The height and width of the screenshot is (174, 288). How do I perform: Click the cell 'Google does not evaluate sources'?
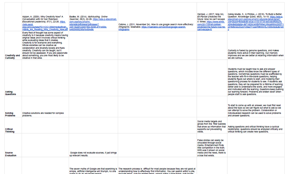pyautogui.click(x=93, y=145)
